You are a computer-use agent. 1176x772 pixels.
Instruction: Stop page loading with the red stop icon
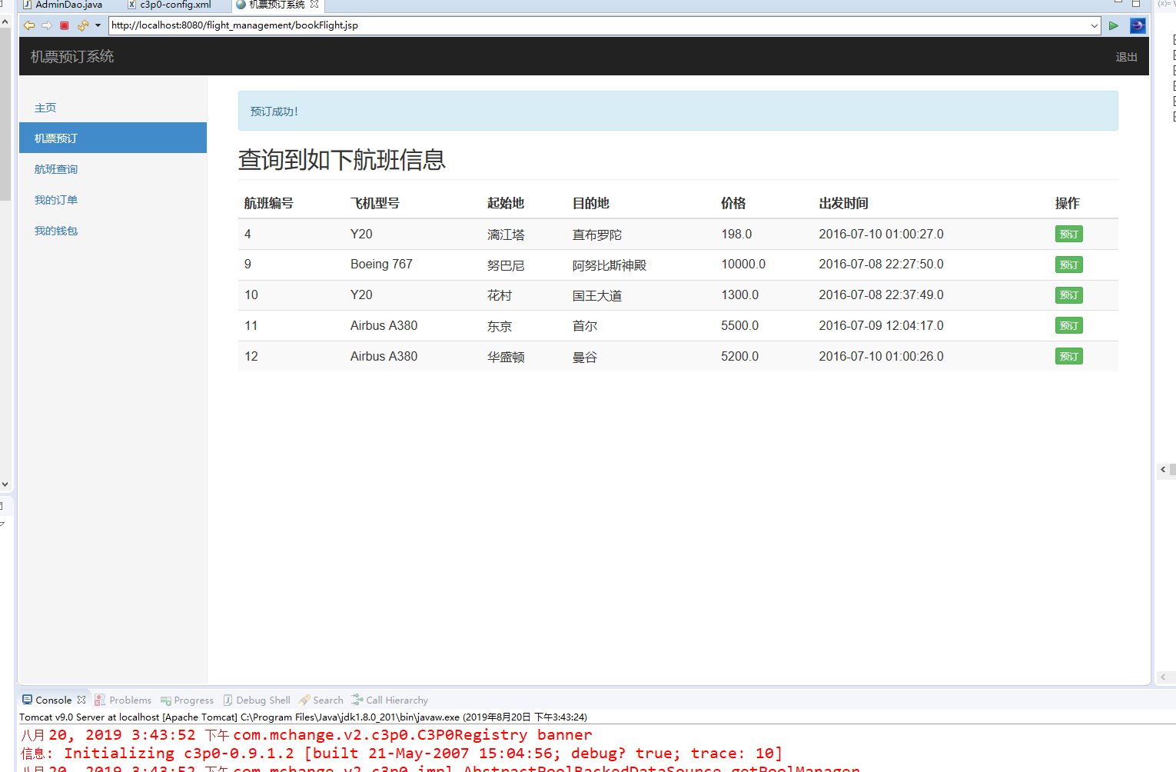click(x=64, y=25)
